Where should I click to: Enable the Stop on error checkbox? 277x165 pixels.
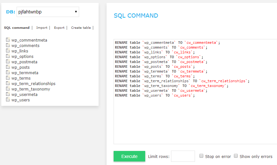click(201, 156)
